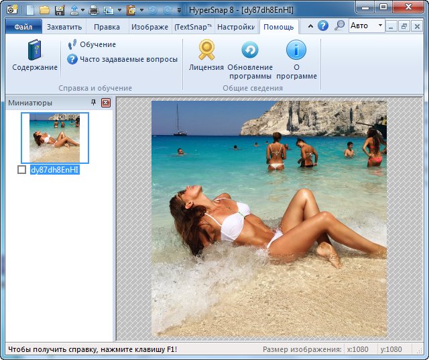Toggle the pin on the Миниатюры panel
Viewport: 429px width, 360px height.
[93, 103]
